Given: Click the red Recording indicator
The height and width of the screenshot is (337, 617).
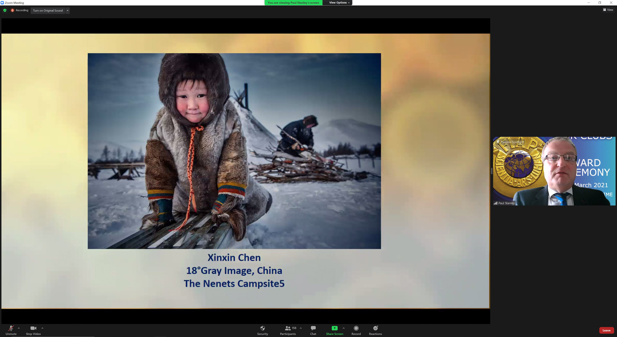Looking at the screenshot, I should click(x=19, y=10).
